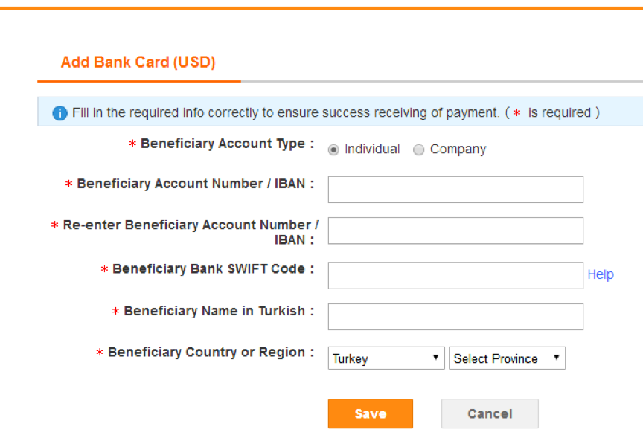Click the 'Fill in the required info' notice text
The width and height of the screenshot is (643, 441).
[x=286, y=112]
